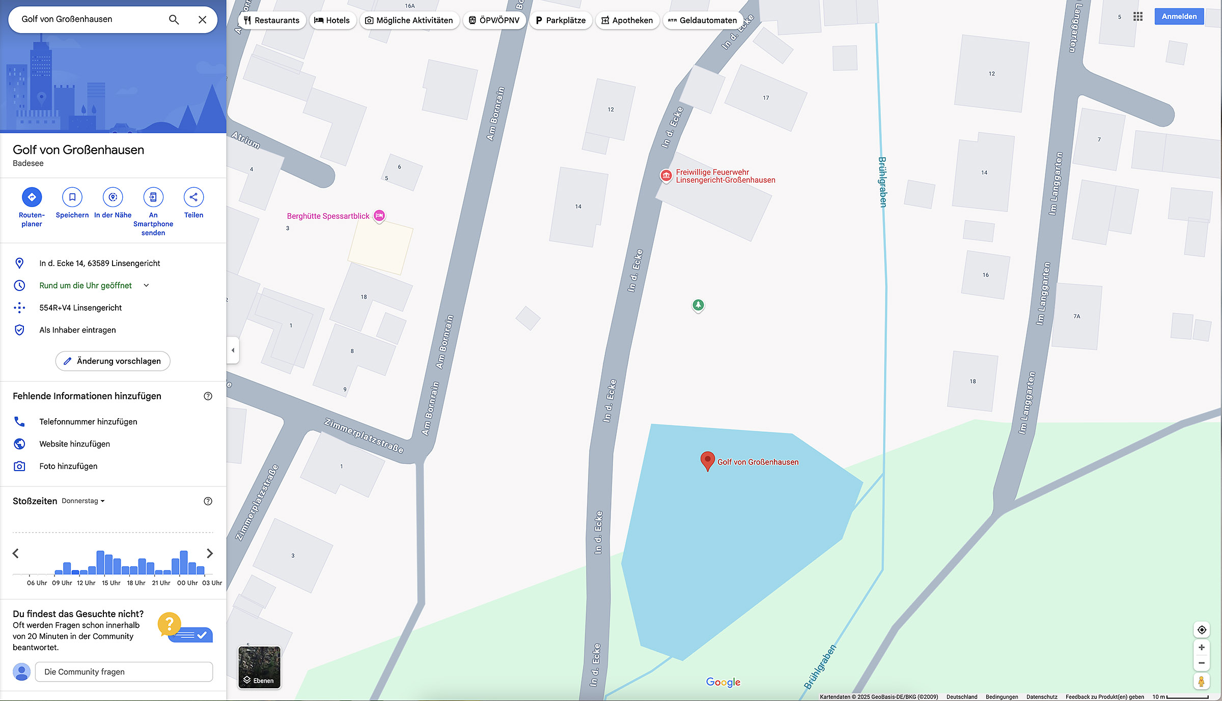Open the Donnerstag day dropdown
The image size is (1222, 701).
(83, 501)
